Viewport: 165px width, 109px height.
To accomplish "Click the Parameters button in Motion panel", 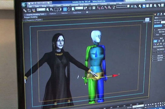I will click(x=158, y=26).
